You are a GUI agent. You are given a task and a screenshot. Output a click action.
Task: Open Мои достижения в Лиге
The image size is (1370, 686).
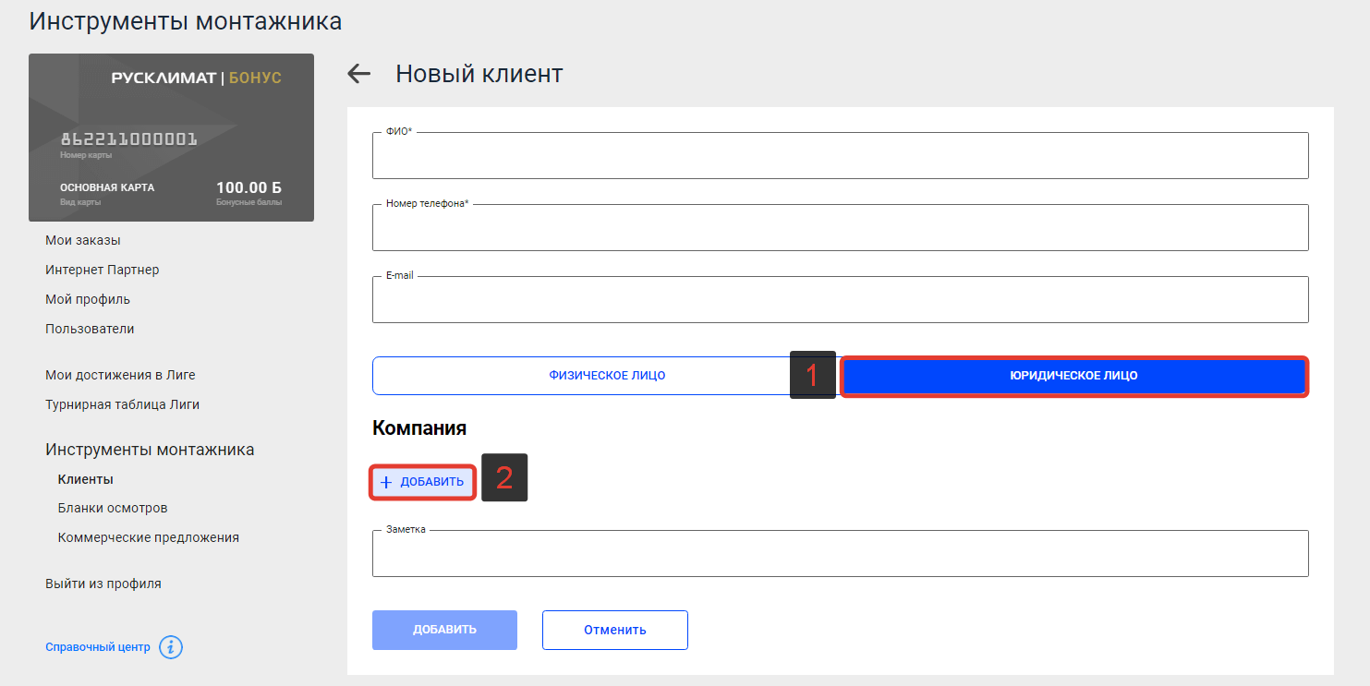tap(120, 375)
